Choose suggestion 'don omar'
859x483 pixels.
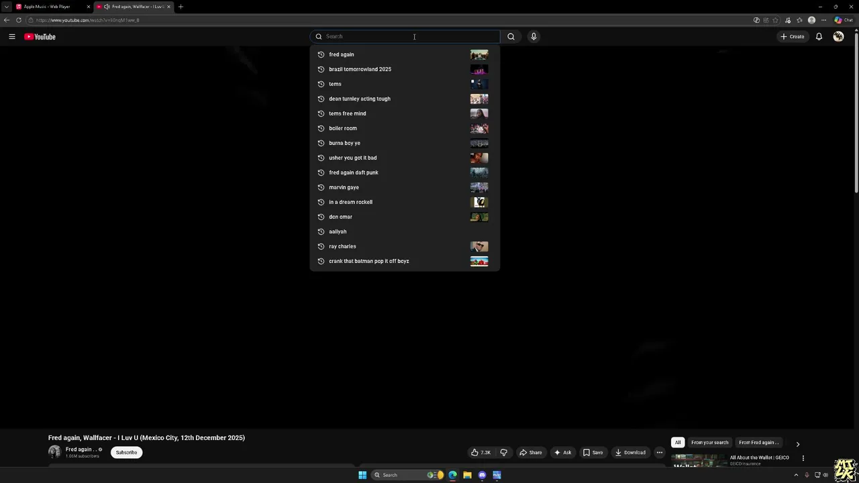click(405, 217)
